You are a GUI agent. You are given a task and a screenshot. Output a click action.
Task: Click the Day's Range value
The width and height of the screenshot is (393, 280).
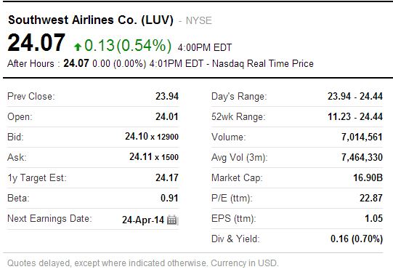click(x=355, y=96)
